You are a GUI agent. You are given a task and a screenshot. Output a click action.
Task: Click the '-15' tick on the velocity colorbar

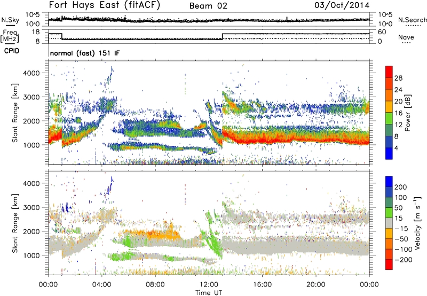tap(401, 228)
